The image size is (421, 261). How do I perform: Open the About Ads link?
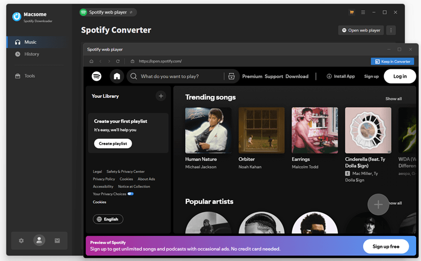(146, 179)
